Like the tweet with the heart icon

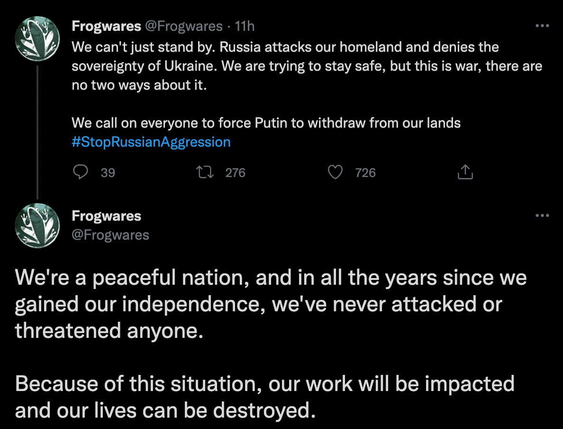[x=335, y=172]
